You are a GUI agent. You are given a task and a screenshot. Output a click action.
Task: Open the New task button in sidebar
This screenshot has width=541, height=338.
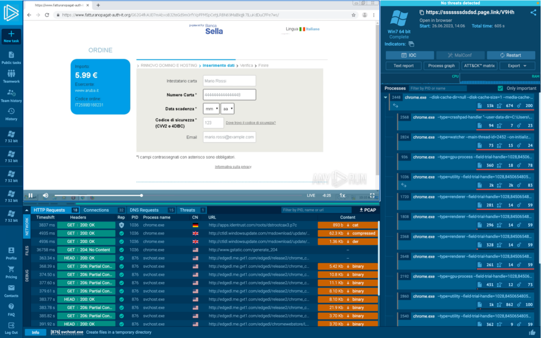coord(11,36)
